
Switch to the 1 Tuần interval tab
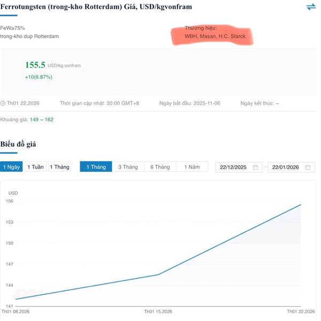[35, 167]
